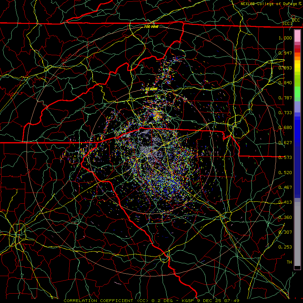Click the "[CC]" legend header
Viewport: 303px width, 303px height.
point(288,23)
